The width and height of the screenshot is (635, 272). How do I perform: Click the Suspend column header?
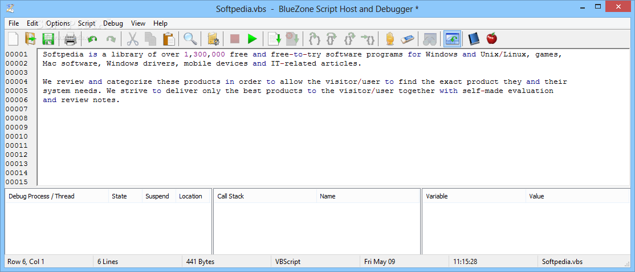[158, 196]
